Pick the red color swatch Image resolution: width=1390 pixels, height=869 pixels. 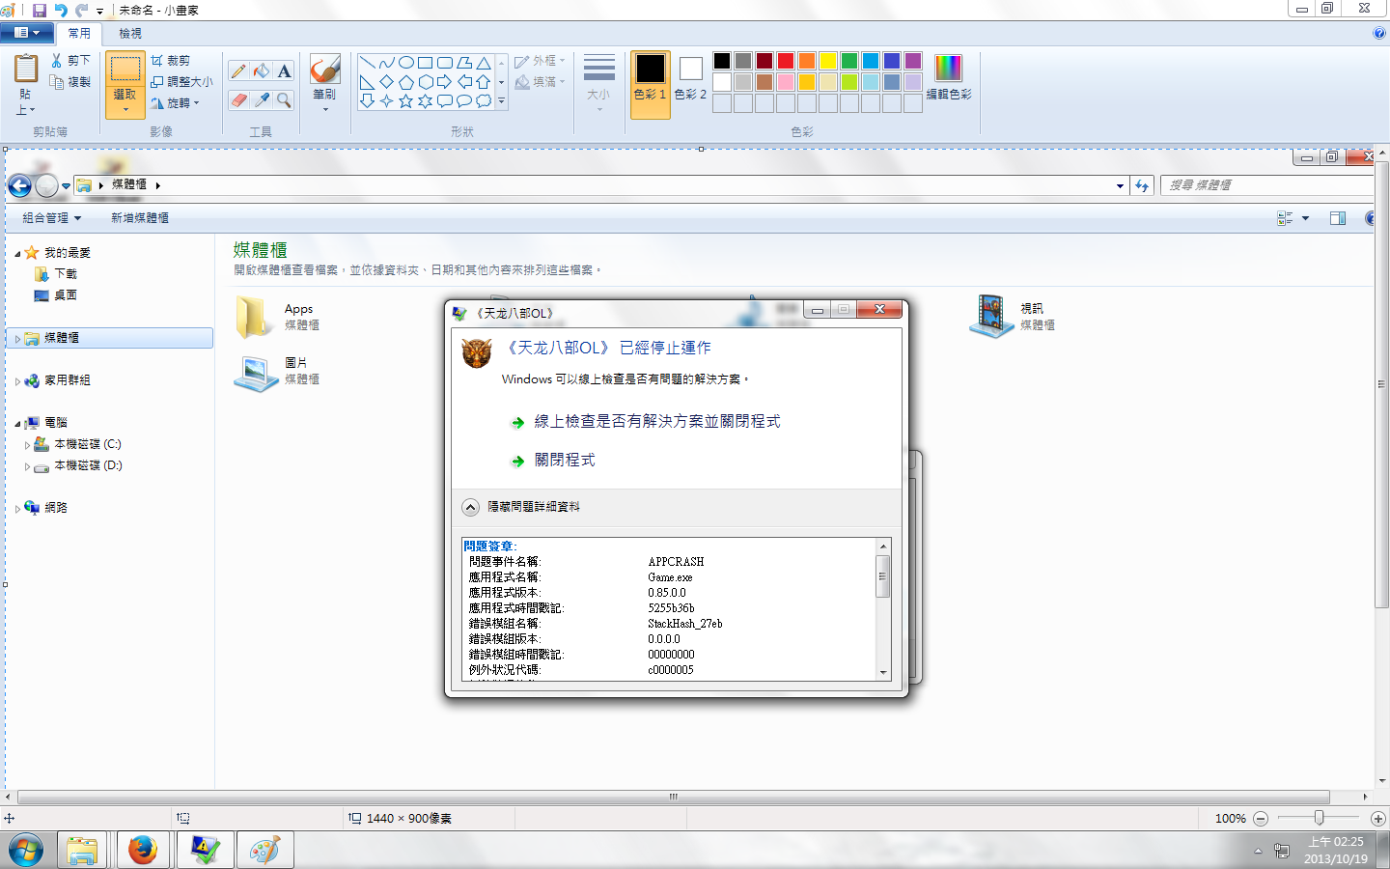pos(786,61)
